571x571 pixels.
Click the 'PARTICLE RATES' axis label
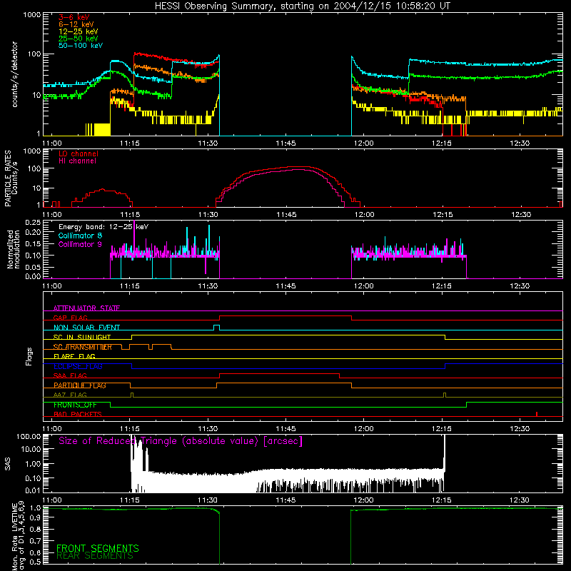(8, 178)
